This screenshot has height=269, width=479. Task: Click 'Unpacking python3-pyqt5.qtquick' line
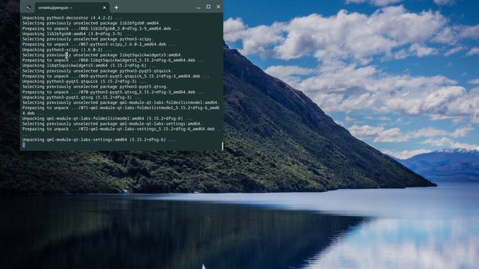tap(84, 81)
